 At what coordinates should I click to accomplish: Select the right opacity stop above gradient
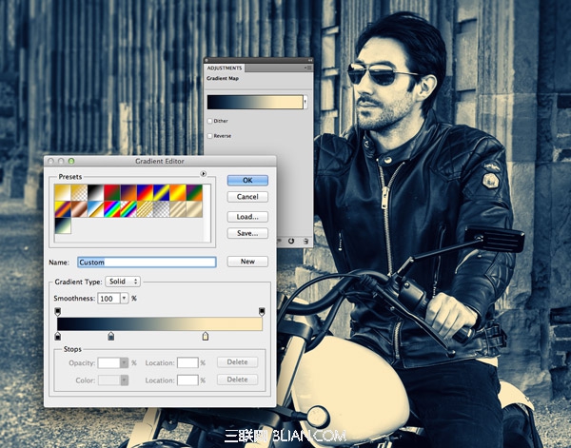(x=262, y=311)
